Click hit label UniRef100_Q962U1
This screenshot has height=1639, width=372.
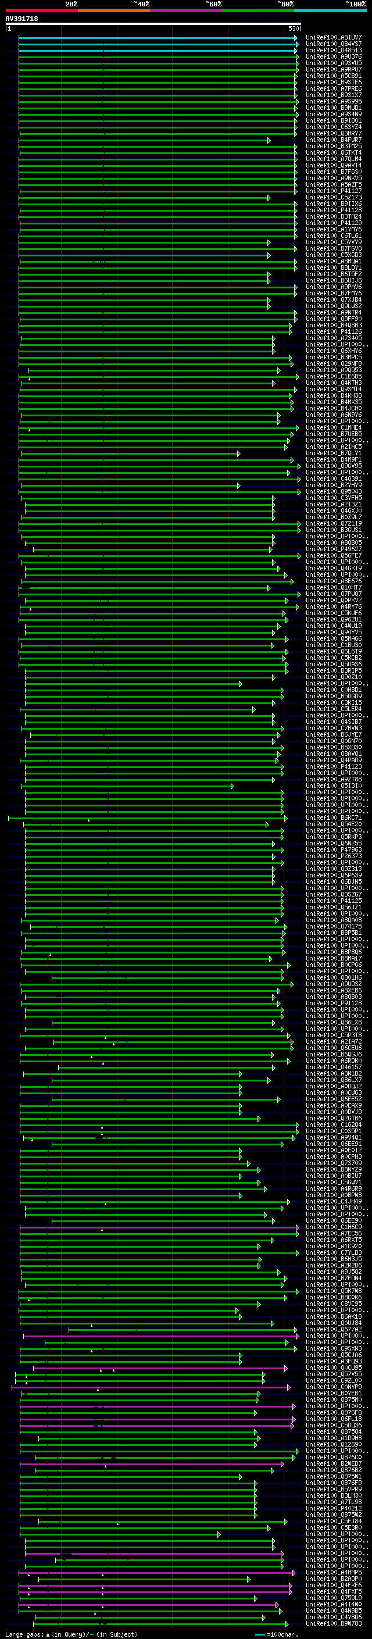pyautogui.click(x=333, y=620)
